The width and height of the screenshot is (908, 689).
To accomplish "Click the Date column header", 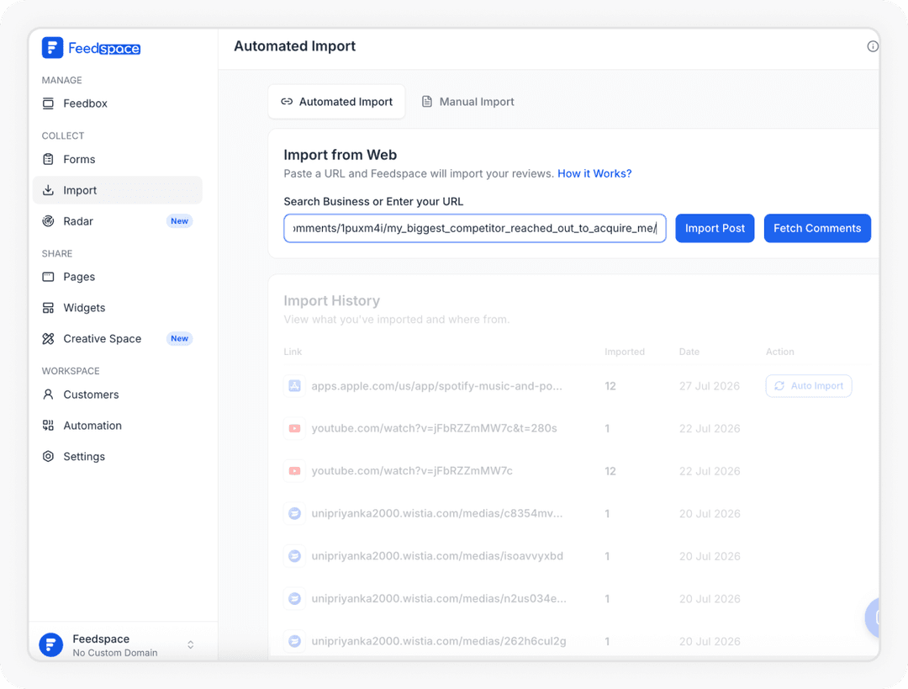I will coord(689,352).
